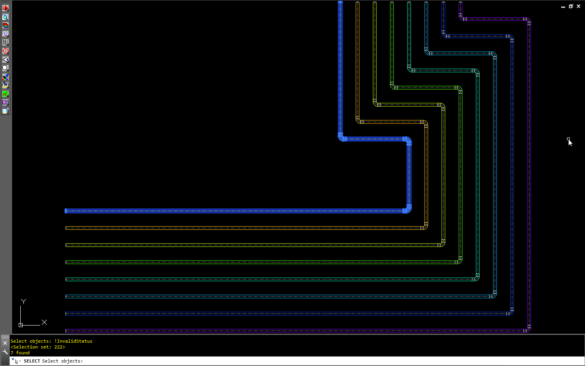Click the red arrow toolbar icon

(5, 8)
